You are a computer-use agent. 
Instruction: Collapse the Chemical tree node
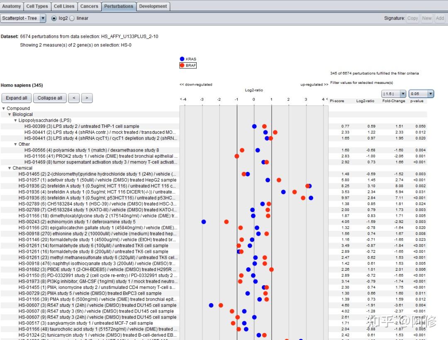10,168
